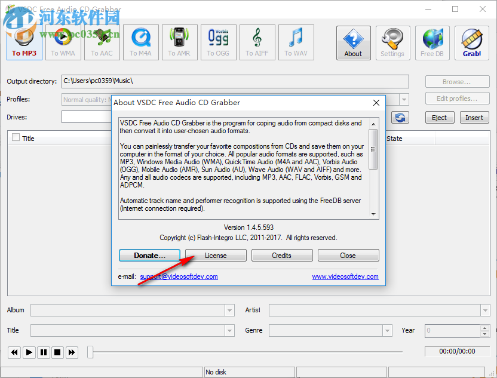Refresh the drives list
The width and height of the screenshot is (497, 378).
[x=400, y=117]
